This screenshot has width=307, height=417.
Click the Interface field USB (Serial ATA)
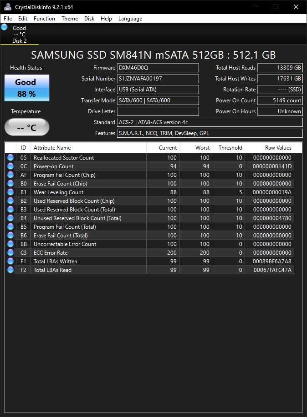click(158, 89)
